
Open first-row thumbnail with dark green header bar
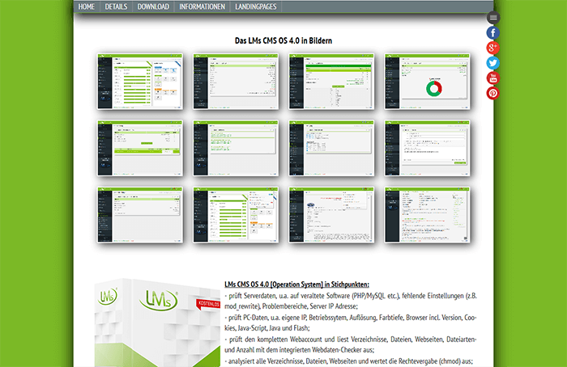click(331, 82)
